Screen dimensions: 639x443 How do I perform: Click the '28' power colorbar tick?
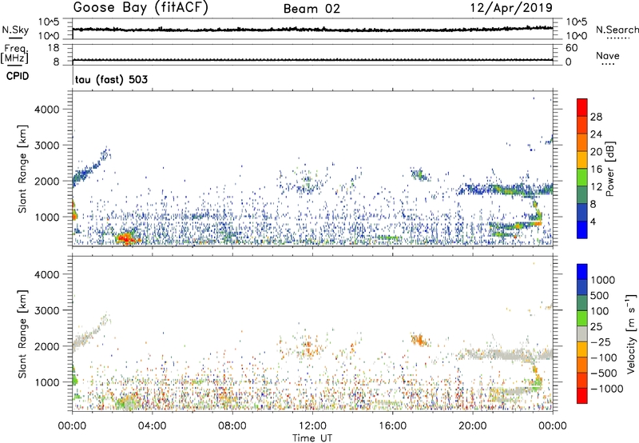click(596, 117)
